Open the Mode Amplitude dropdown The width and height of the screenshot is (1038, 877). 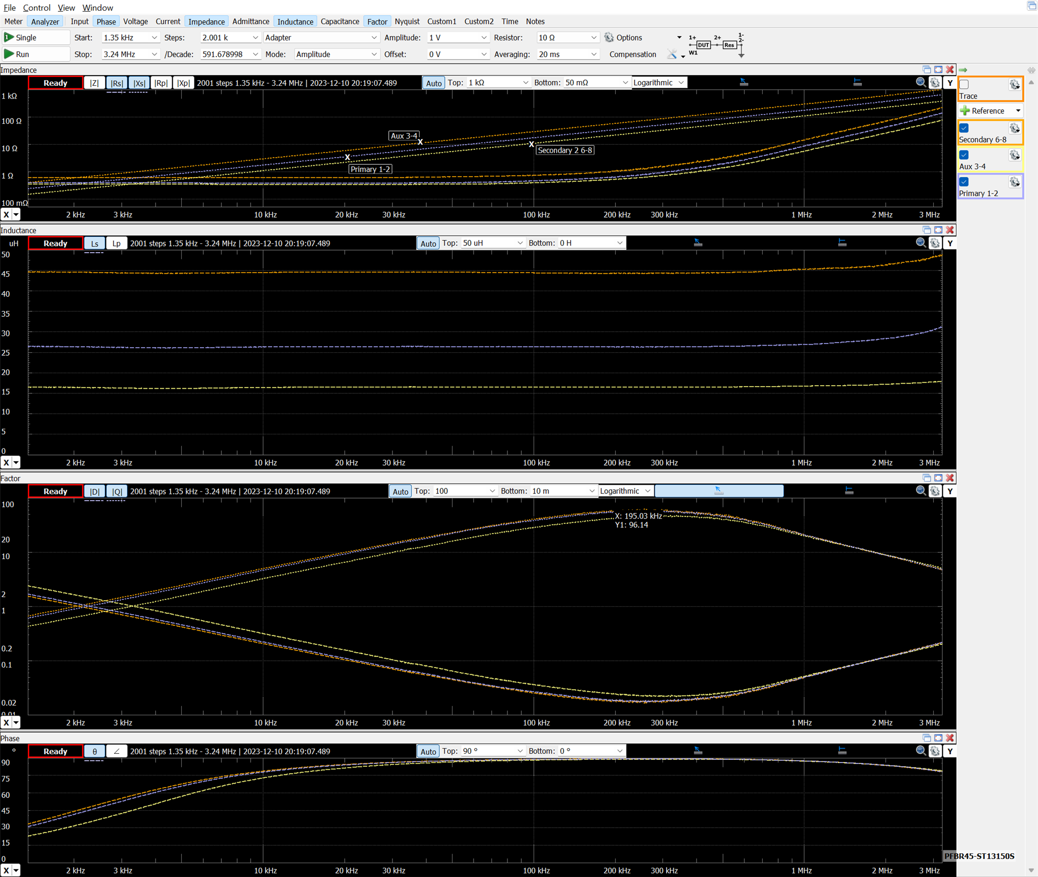pyautogui.click(x=336, y=54)
